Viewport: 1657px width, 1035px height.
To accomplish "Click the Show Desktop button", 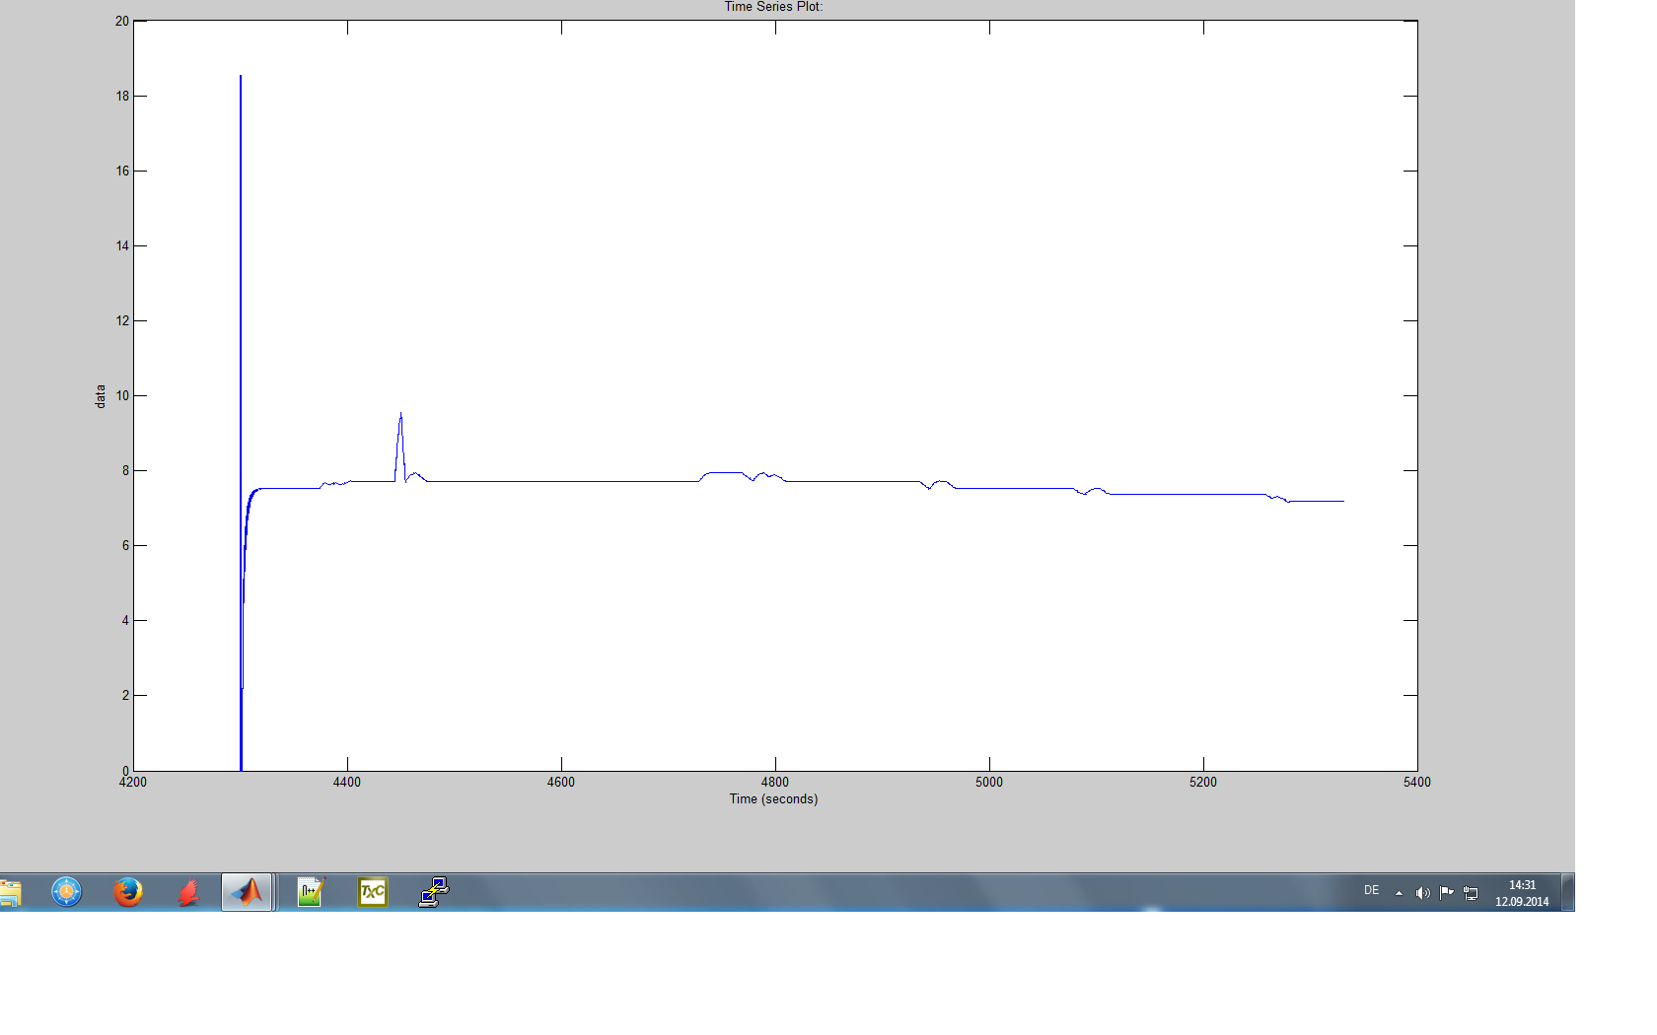I will 1568,893.
